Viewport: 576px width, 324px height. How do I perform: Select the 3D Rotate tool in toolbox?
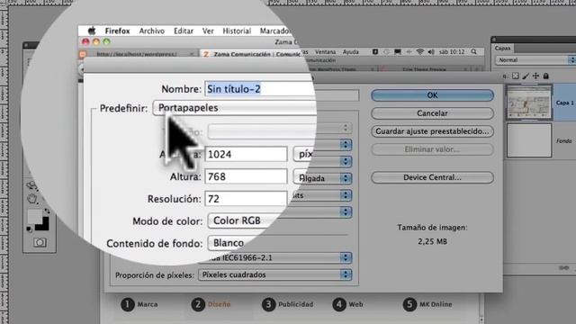[x=31, y=185]
